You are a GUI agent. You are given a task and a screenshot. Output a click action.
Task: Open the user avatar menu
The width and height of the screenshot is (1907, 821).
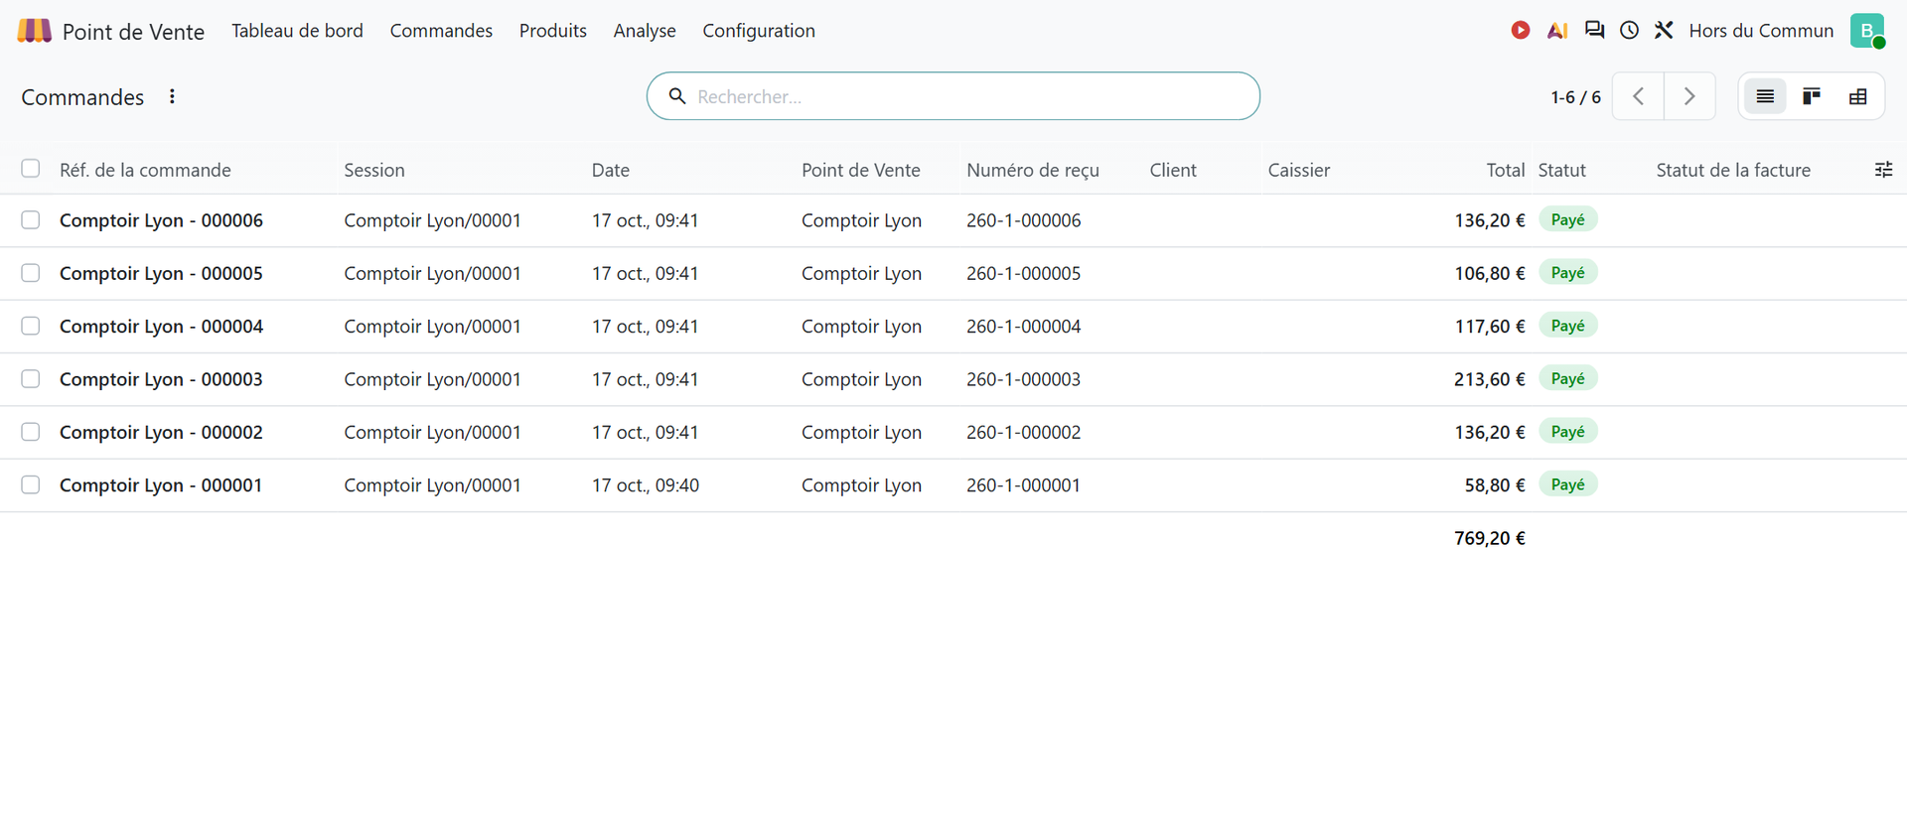pos(1867,31)
